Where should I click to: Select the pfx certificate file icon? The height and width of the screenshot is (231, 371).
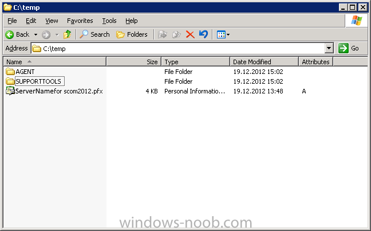point(10,91)
